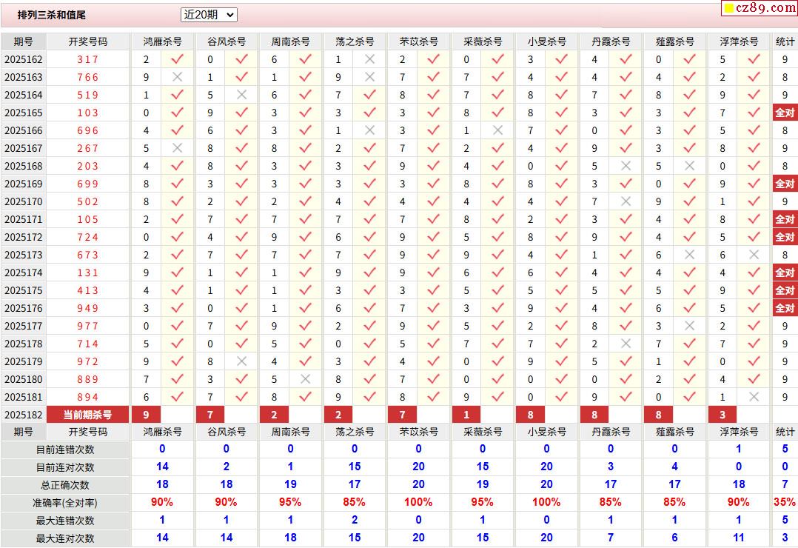Click the 最大连对次数 value 18 under 周南杀号

tap(290, 538)
